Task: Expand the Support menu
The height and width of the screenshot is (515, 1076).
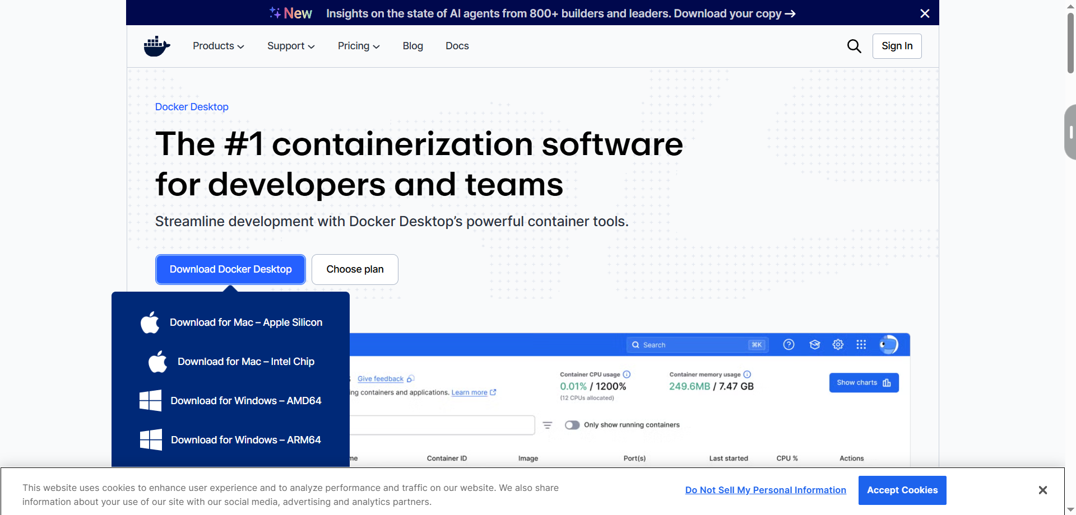Action: [291, 46]
